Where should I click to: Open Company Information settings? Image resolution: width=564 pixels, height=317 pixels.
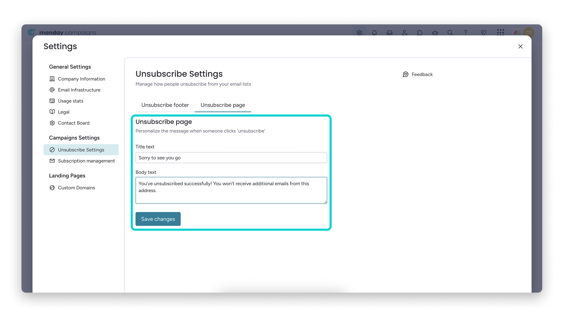pos(81,79)
